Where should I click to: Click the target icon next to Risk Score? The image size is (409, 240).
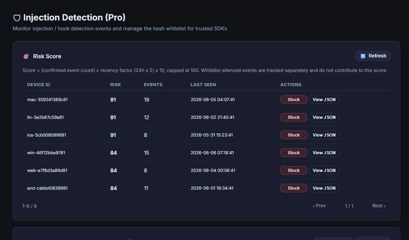pyautogui.click(x=26, y=56)
